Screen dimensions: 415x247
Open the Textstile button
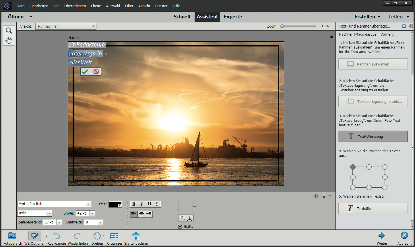(373, 209)
